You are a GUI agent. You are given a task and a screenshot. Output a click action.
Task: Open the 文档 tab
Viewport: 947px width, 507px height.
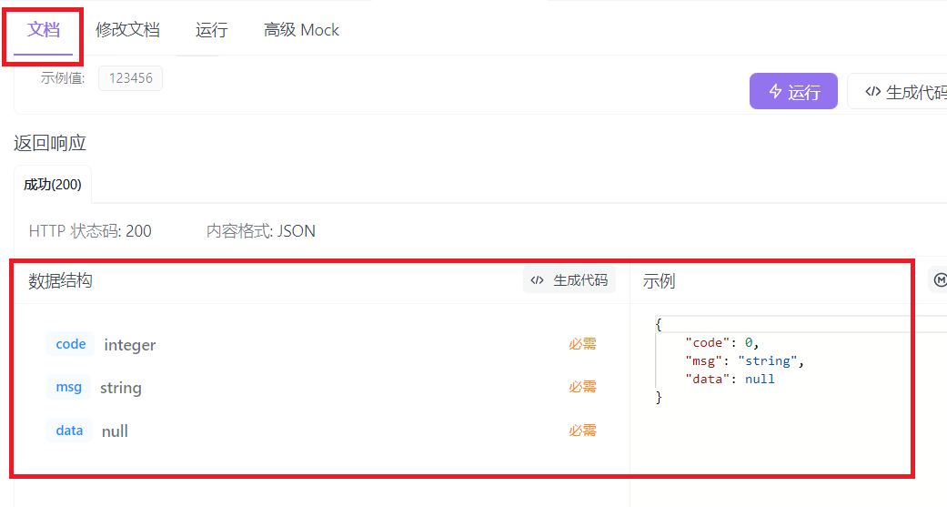coord(44,30)
